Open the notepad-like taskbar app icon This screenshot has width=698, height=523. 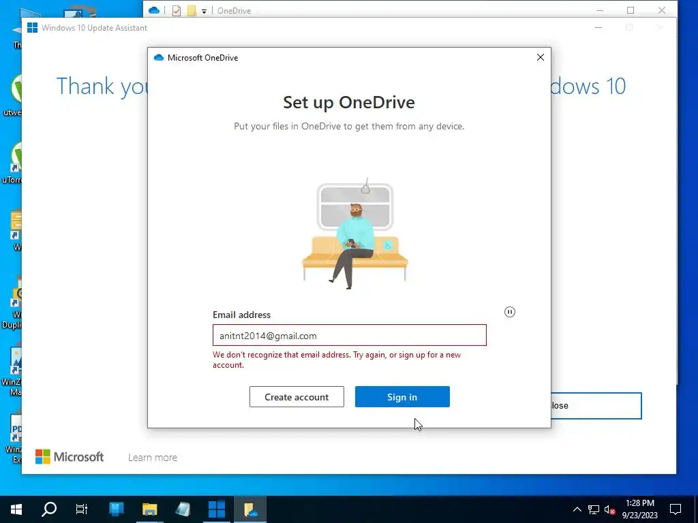coord(183,509)
